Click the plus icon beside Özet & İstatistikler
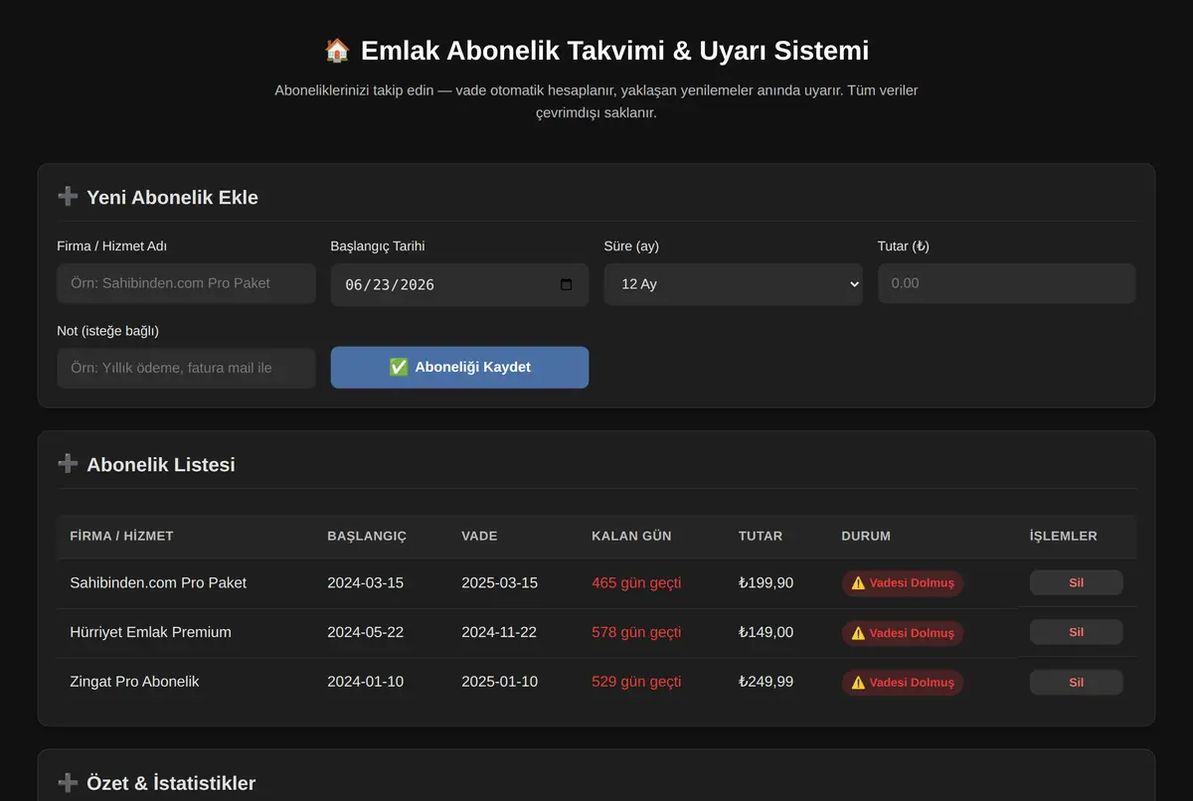Image resolution: width=1193 pixels, height=801 pixels. (68, 783)
